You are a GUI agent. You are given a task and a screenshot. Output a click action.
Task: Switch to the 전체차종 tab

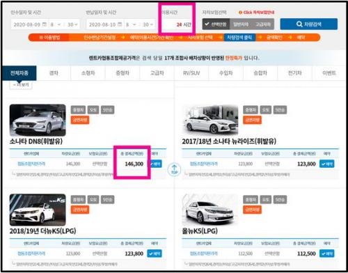click(19, 73)
